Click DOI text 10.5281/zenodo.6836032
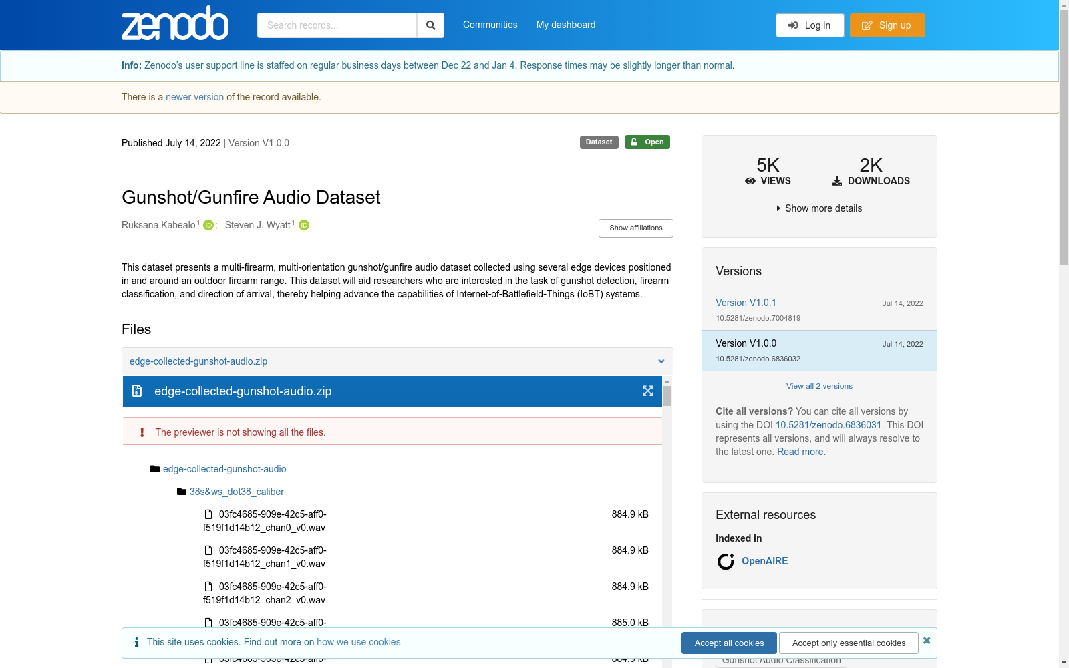The image size is (1069, 668). tap(758, 359)
